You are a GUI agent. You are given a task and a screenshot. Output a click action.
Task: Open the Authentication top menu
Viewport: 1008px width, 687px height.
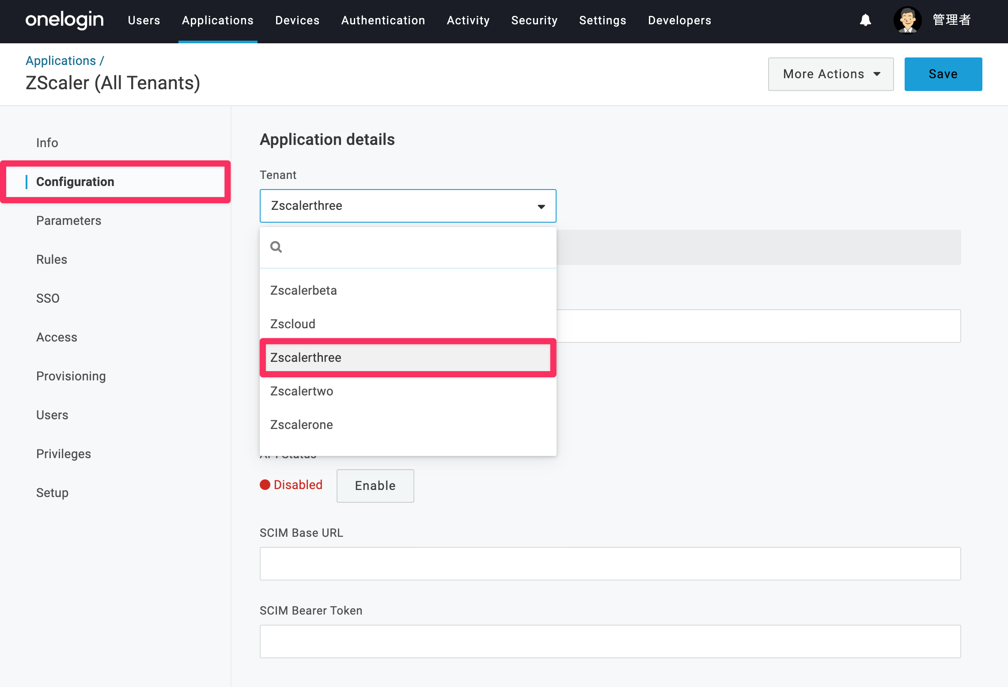383,20
